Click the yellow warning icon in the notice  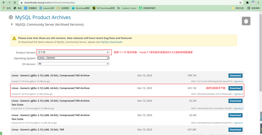[14, 38]
